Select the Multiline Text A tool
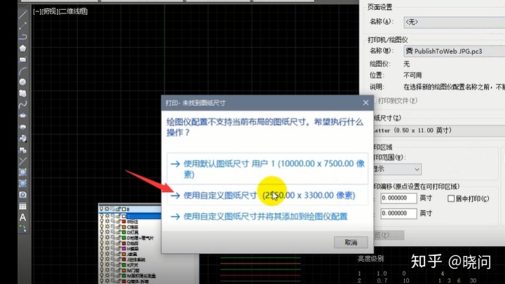Screen dimensions: 505x284 click(x=22, y=217)
